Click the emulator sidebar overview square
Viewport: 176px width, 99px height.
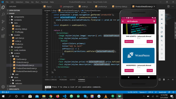[x=162, y=54]
